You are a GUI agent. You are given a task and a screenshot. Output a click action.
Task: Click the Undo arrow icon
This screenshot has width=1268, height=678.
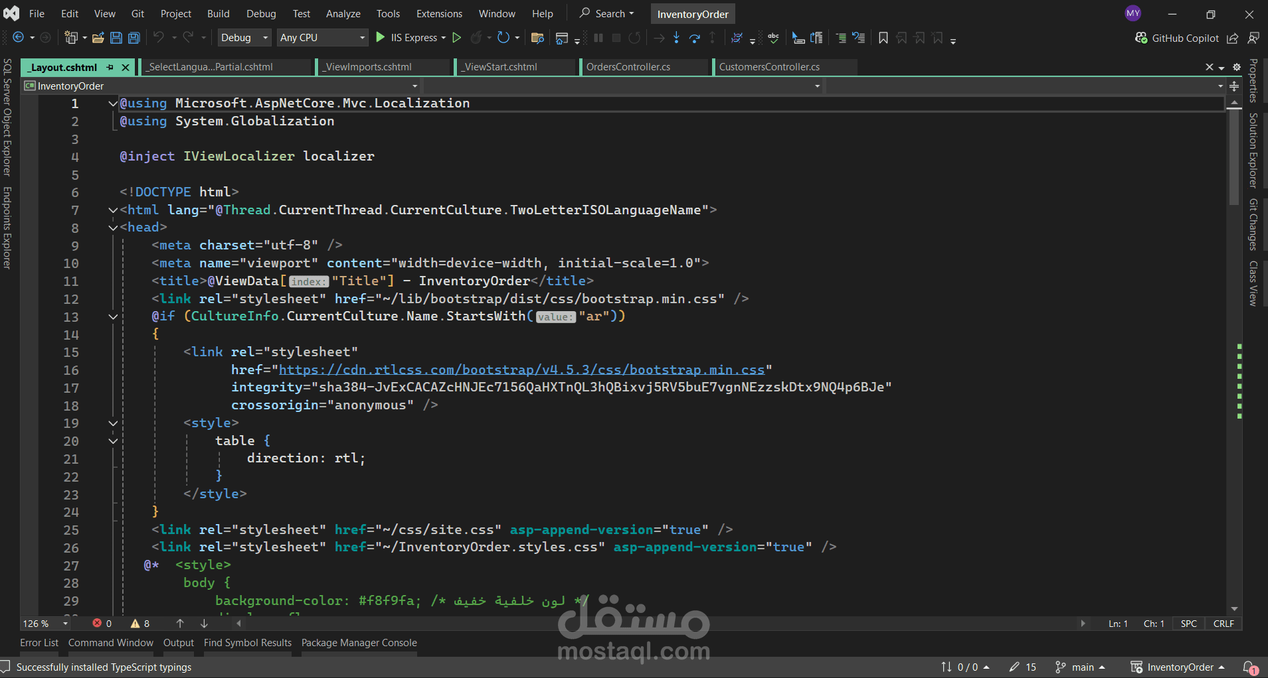(159, 38)
